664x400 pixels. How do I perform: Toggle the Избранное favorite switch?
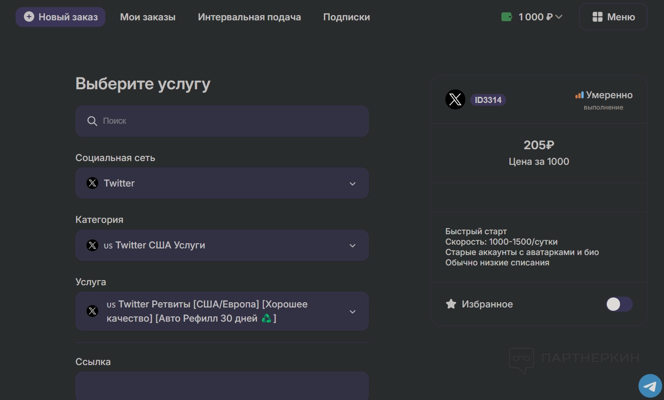(x=619, y=304)
